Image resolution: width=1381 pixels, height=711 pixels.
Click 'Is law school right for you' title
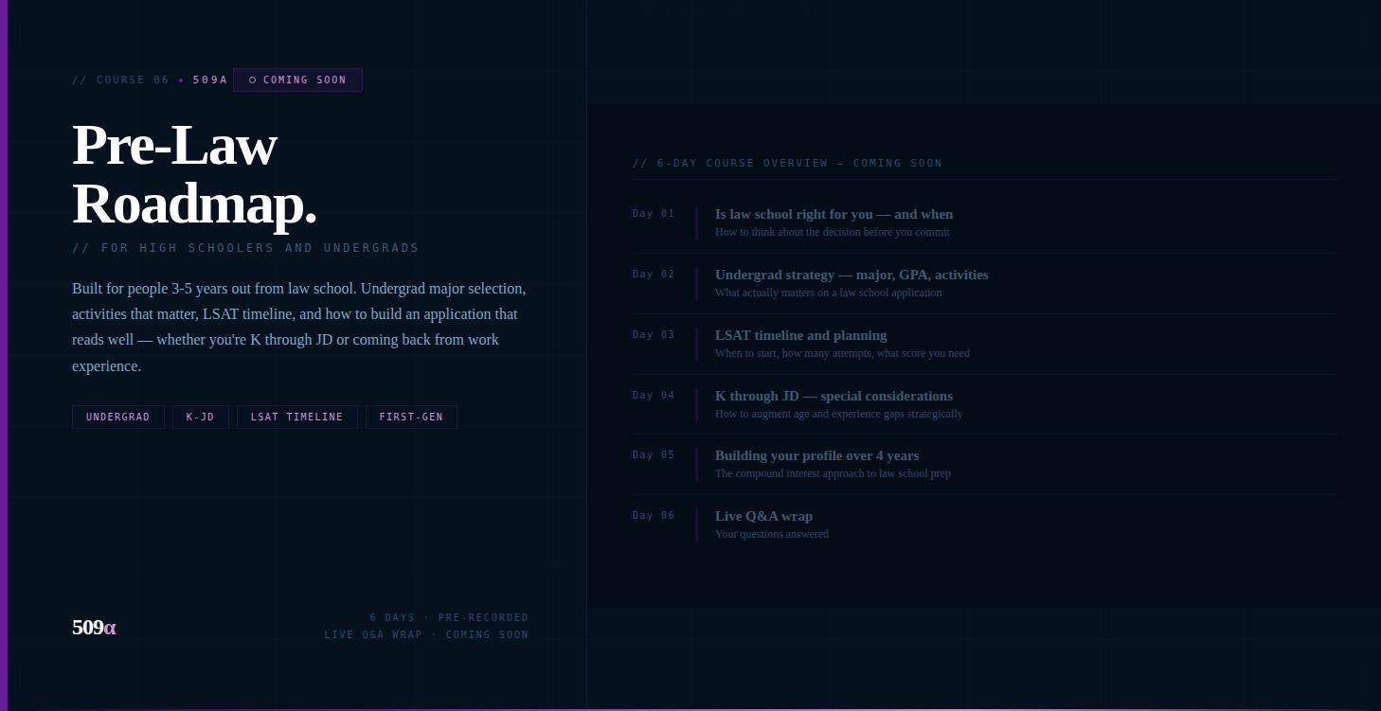point(834,214)
